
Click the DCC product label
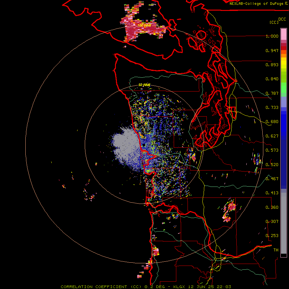[282, 19]
